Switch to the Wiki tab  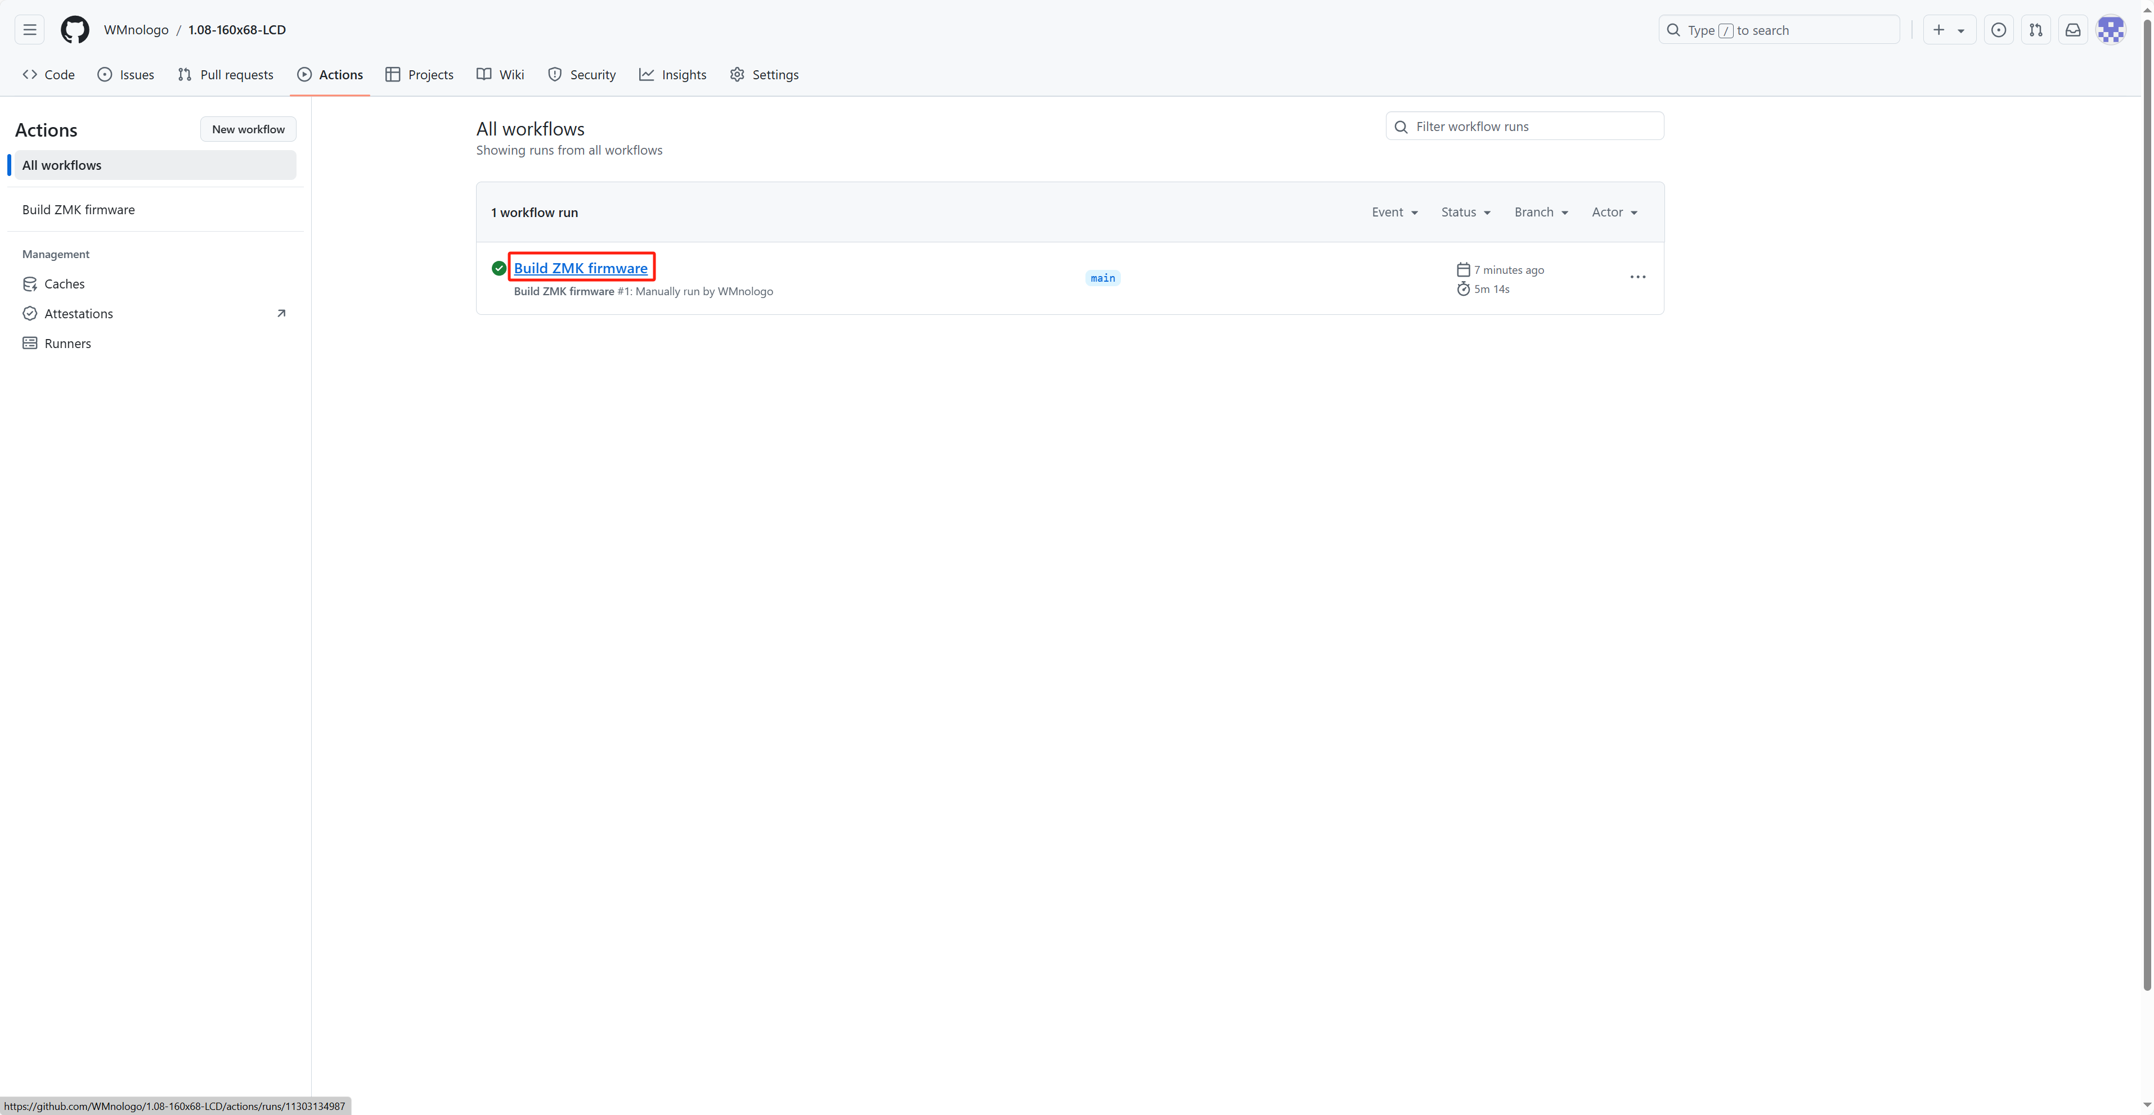(x=500, y=74)
